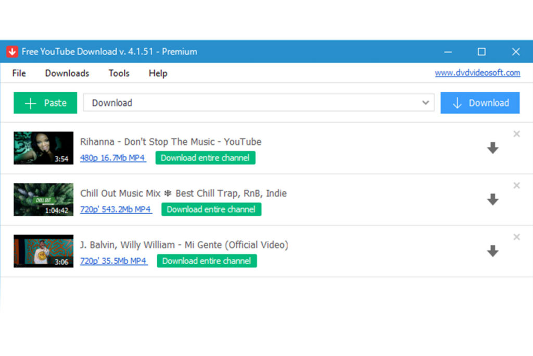This screenshot has height=356, width=533.
Task: Click the blue Download button
Action: pyautogui.click(x=480, y=103)
